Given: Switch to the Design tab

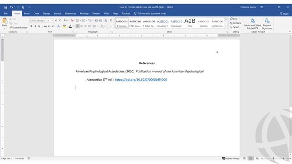Looking at the screenshot, I should click(x=47, y=14).
